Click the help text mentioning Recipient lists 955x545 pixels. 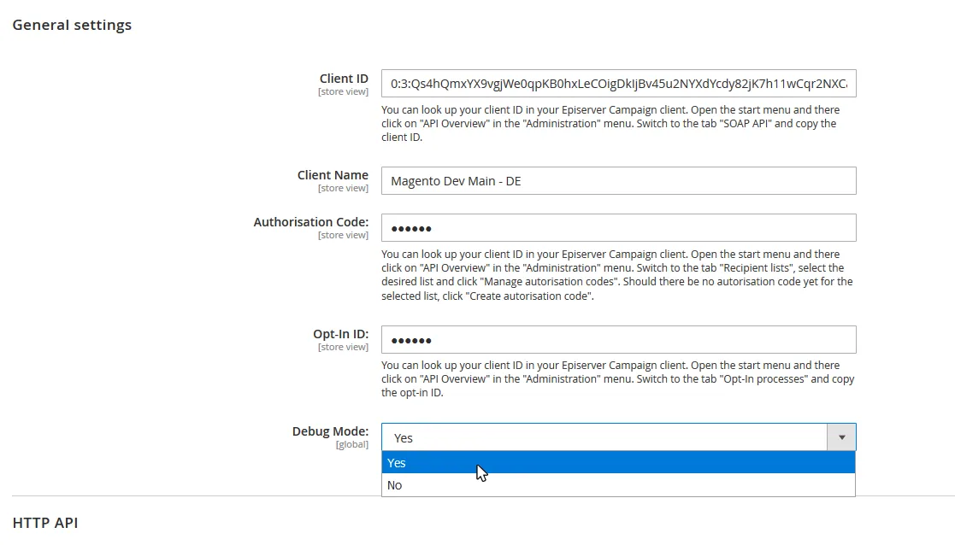pos(617,275)
